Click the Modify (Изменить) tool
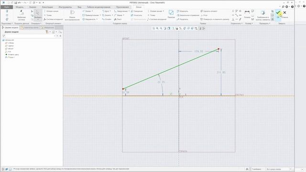Image resolution: width=306 pixels, height=172 pixels. coord(183,11)
